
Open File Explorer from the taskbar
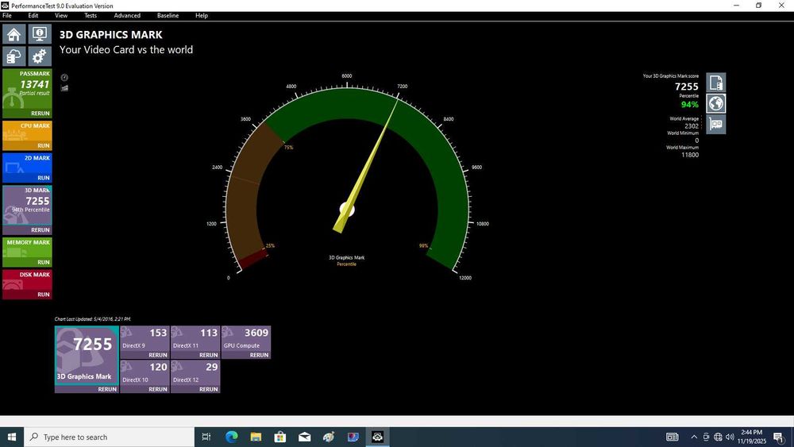pos(256,437)
